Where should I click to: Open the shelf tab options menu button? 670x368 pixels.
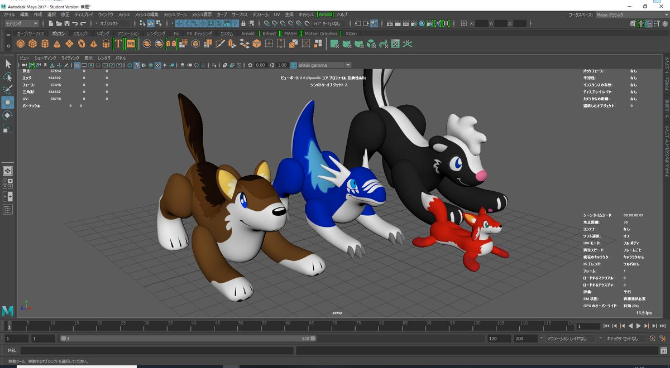(8, 34)
